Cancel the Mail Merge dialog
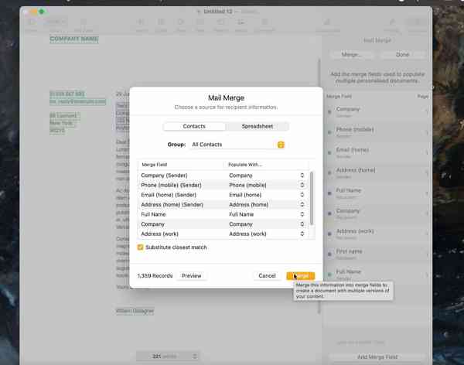 pos(267,275)
